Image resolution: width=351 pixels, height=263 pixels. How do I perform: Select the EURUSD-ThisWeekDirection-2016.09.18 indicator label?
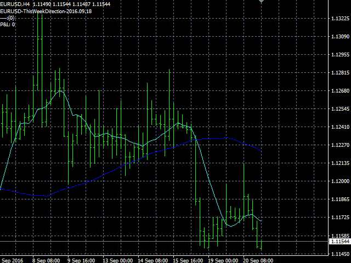46,11
